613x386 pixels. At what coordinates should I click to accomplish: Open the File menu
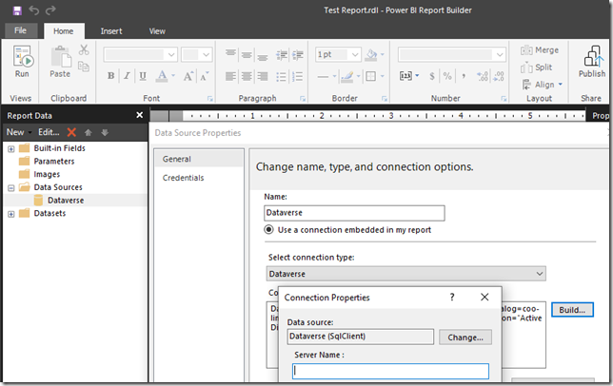pyautogui.click(x=21, y=30)
